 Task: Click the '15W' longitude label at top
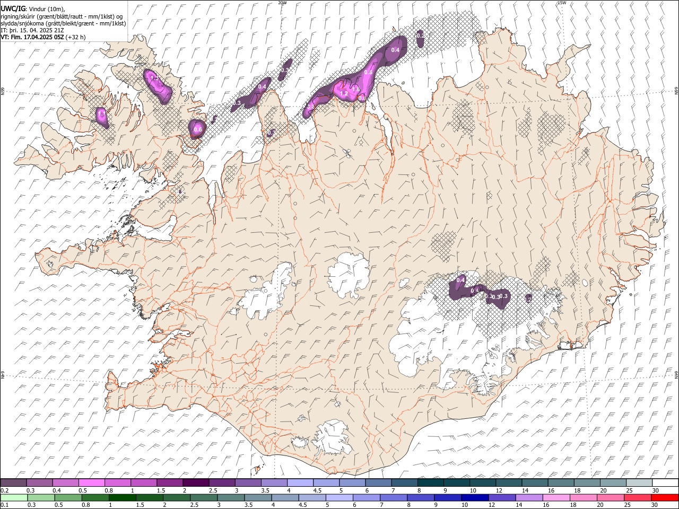(x=562, y=3)
